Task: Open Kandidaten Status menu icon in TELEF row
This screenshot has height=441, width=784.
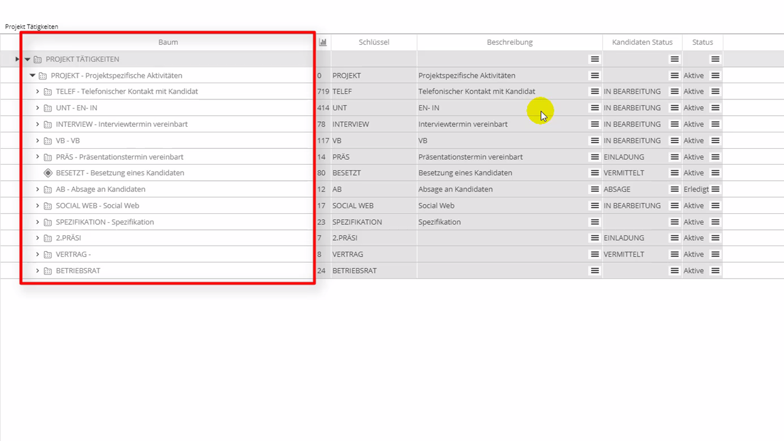Action: [674, 91]
